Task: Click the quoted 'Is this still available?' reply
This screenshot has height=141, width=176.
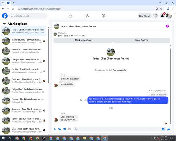Action: (159, 94)
